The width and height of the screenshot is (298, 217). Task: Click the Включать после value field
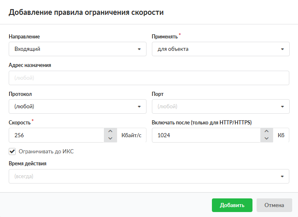(x=206, y=135)
